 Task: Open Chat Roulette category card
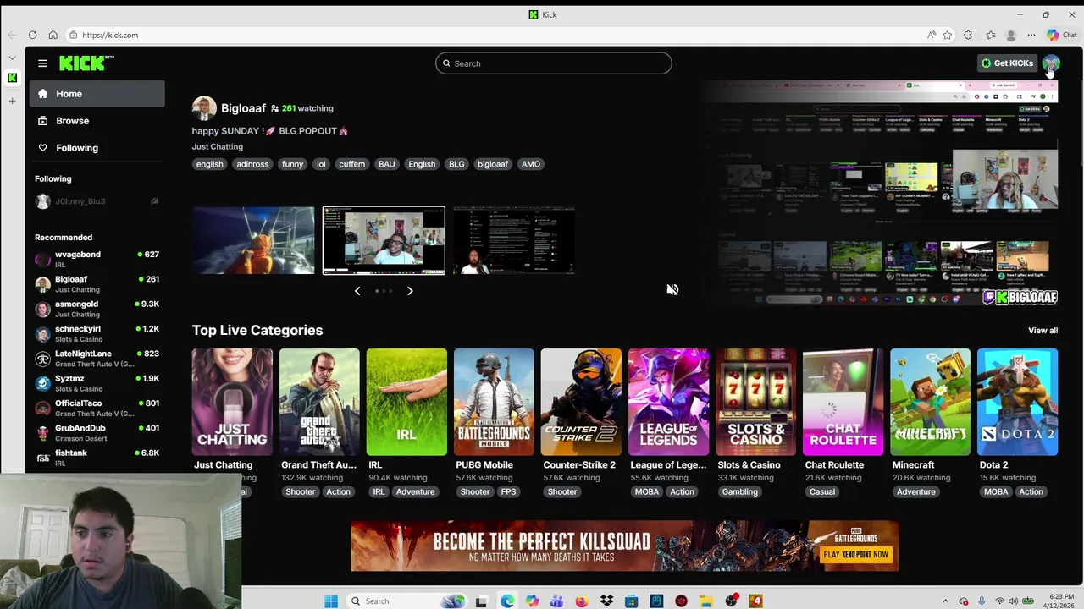point(843,402)
